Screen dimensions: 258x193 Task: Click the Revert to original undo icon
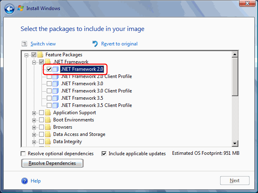coord(95,44)
